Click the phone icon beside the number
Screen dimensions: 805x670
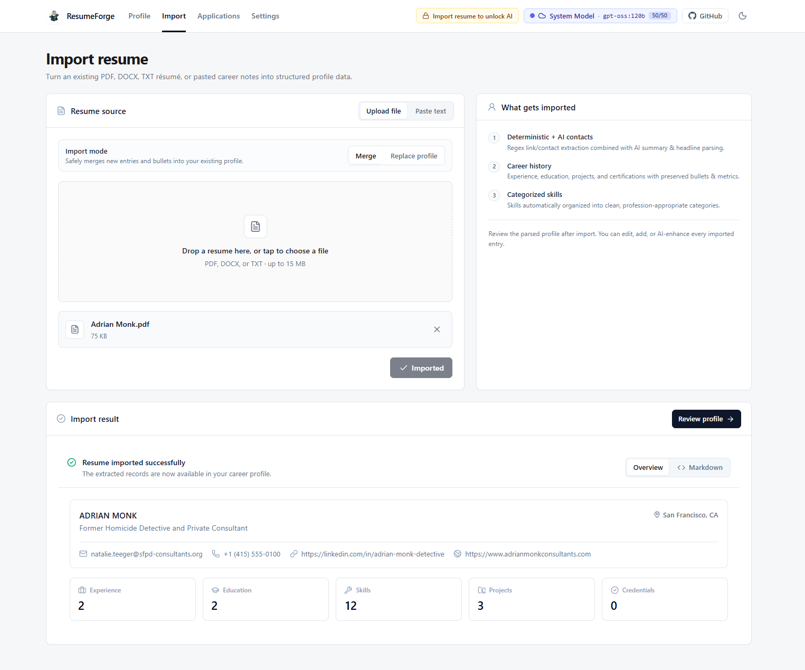(x=216, y=554)
